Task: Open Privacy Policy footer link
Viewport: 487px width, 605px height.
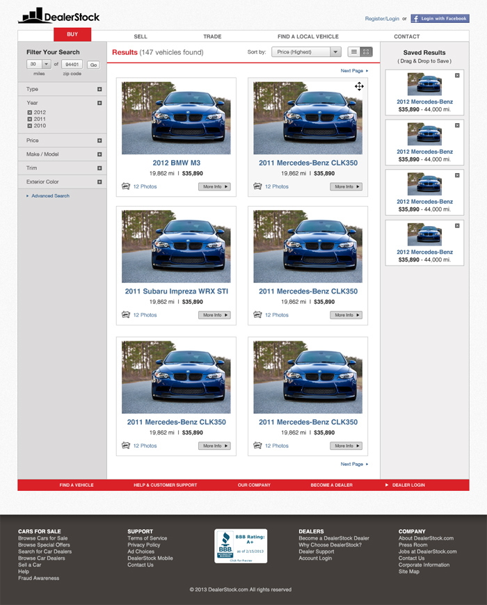Action: tap(144, 544)
